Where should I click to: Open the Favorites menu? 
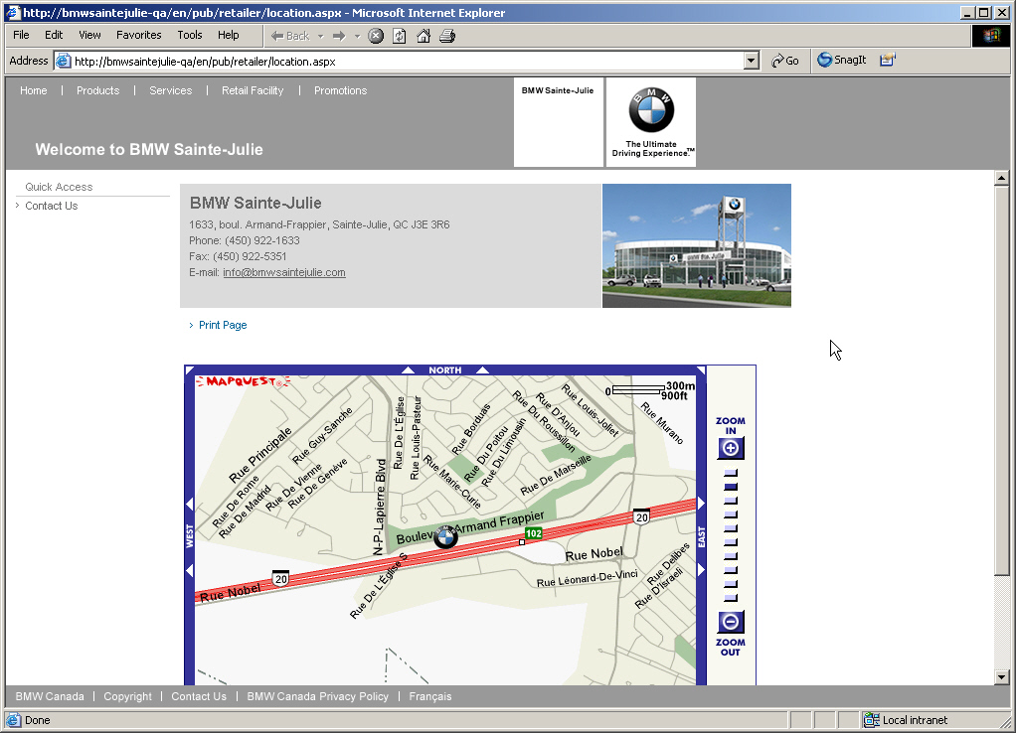tap(138, 35)
